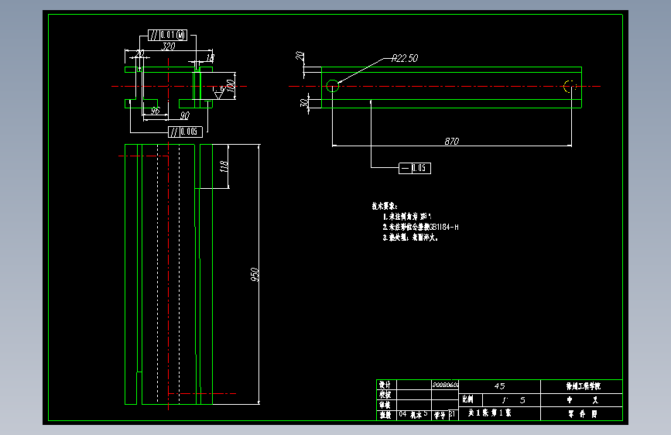Click the R22.50 radius label
The height and width of the screenshot is (435, 671).
405,58
